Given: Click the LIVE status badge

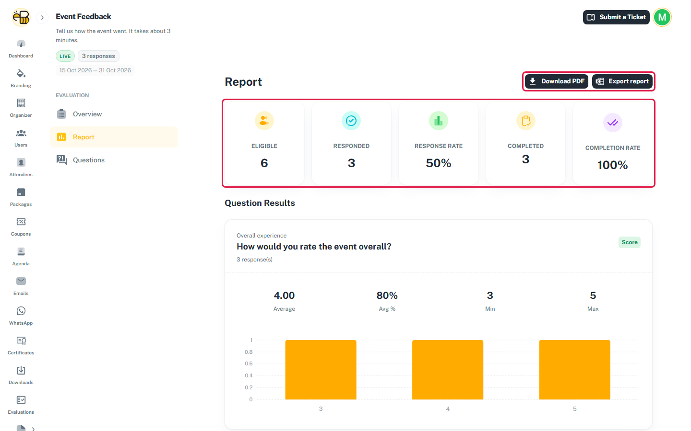Looking at the screenshot, I should pyautogui.click(x=65, y=56).
